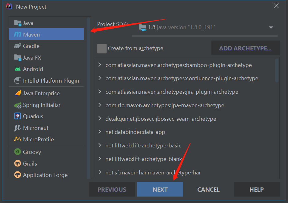
Task: Open the HELP button
Action: 256,189
